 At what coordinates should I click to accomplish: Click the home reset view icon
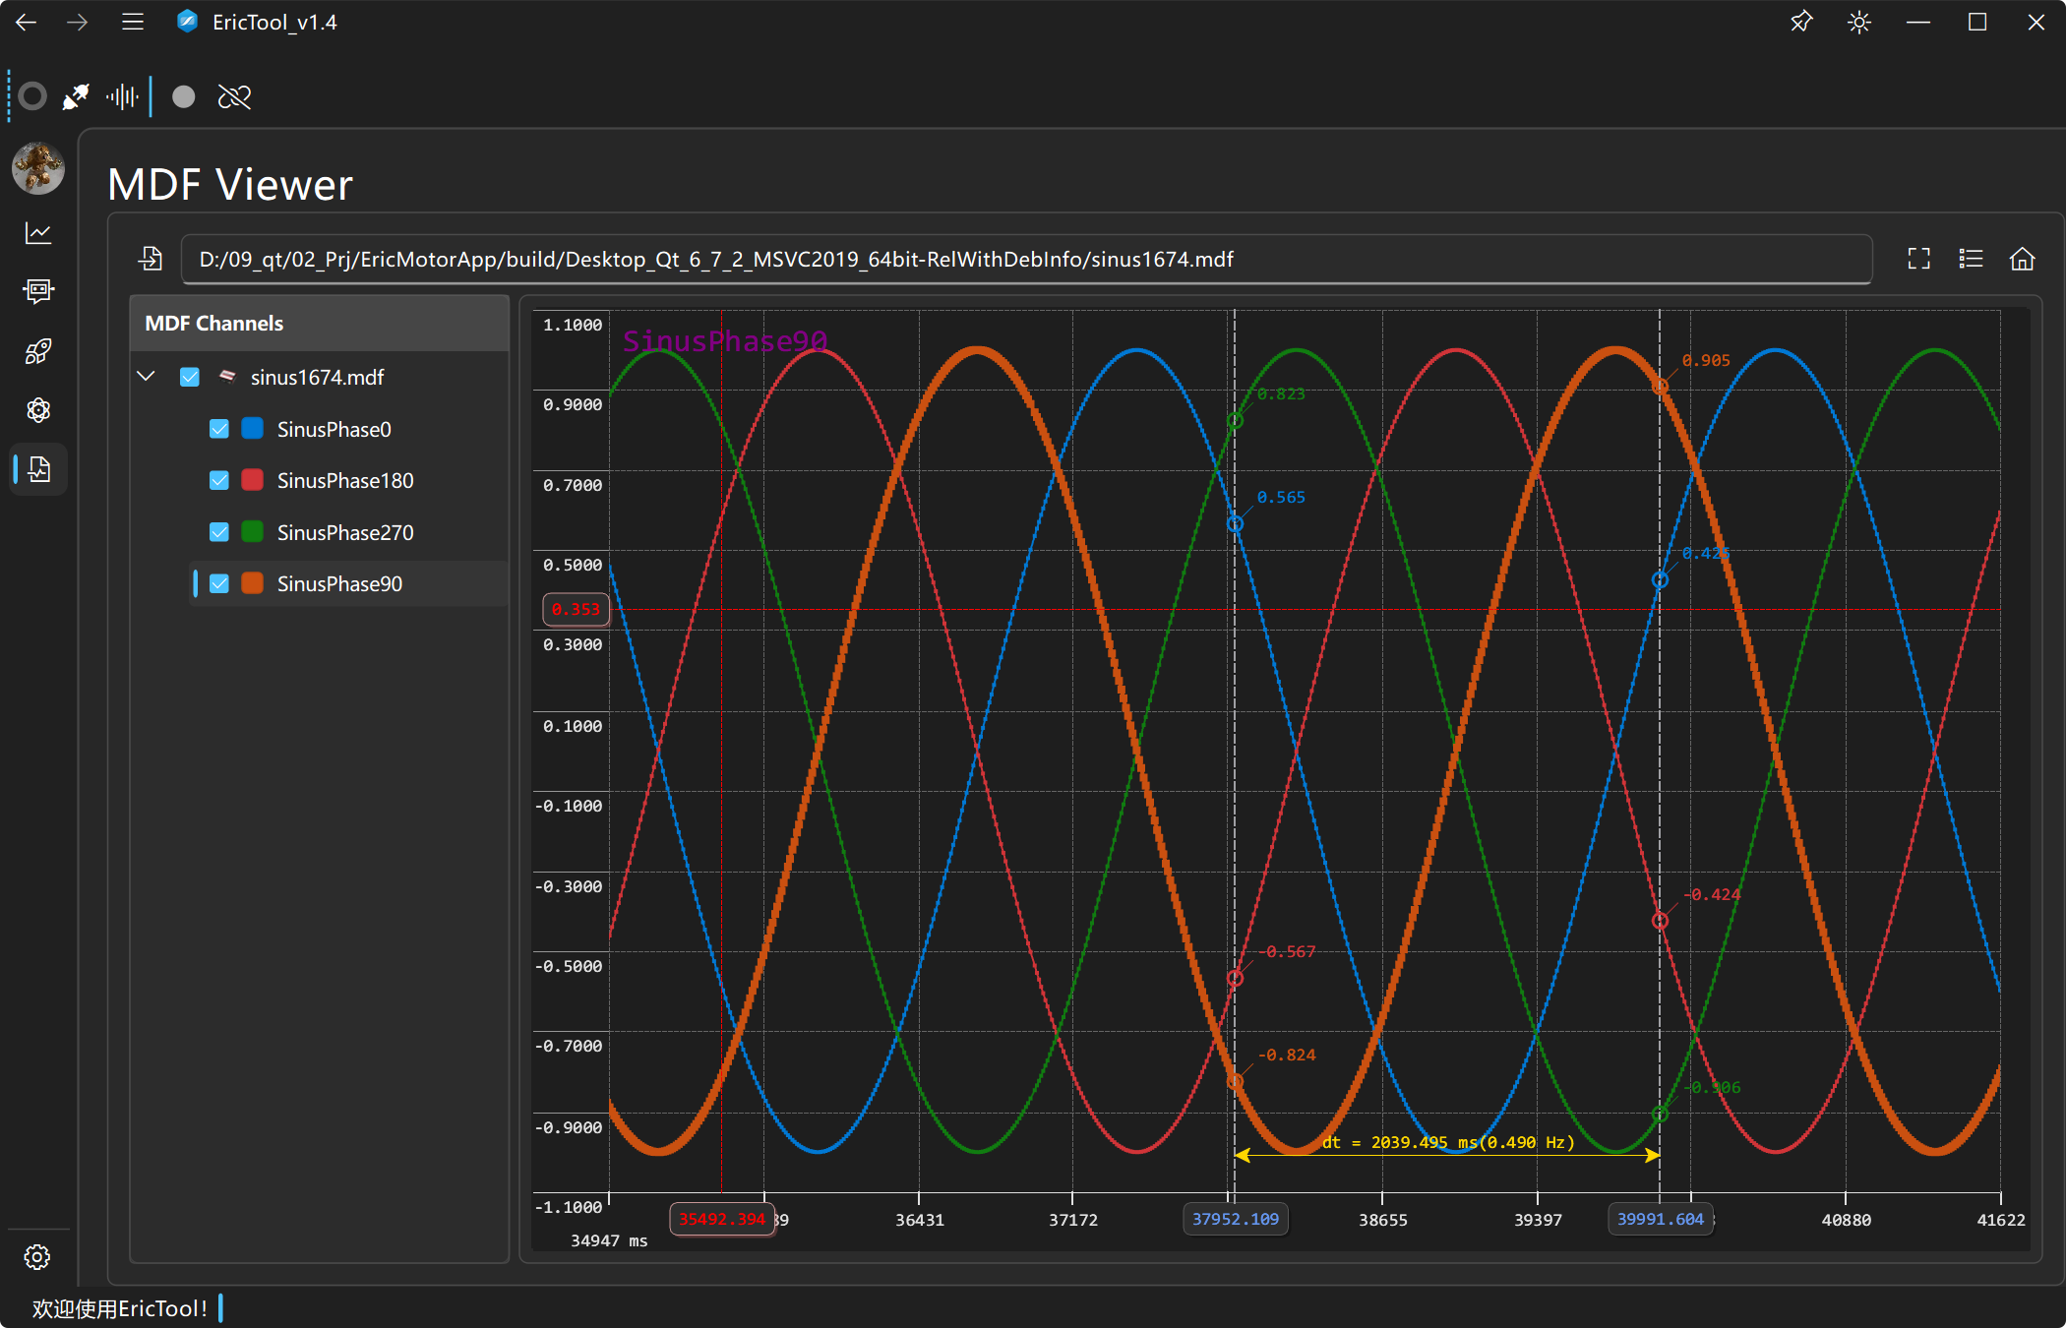click(x=2022, y=259)
